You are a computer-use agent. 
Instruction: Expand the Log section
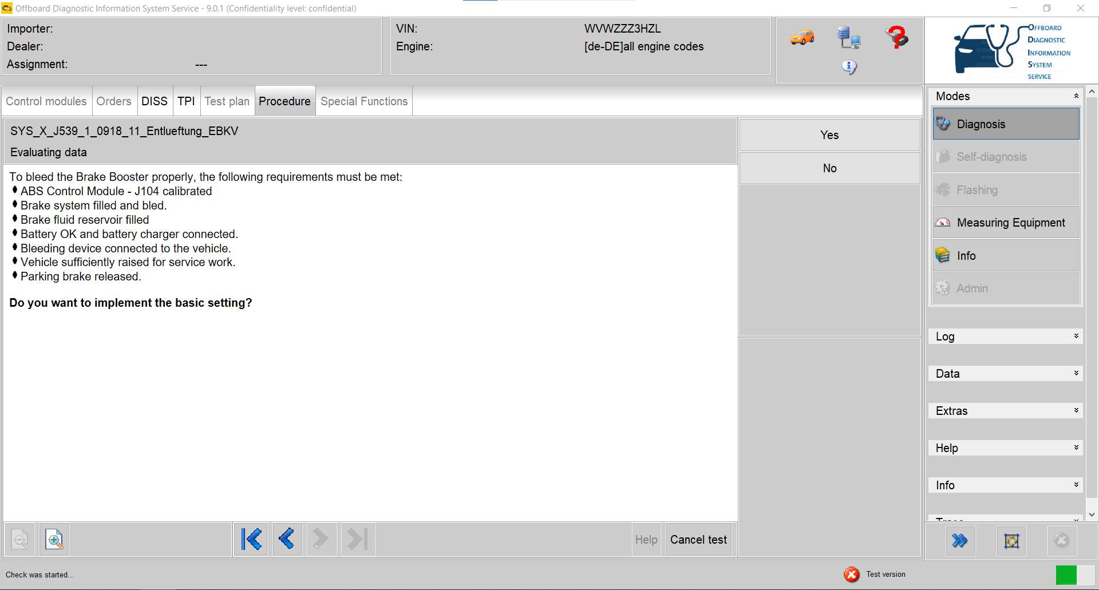point(1076,336)
